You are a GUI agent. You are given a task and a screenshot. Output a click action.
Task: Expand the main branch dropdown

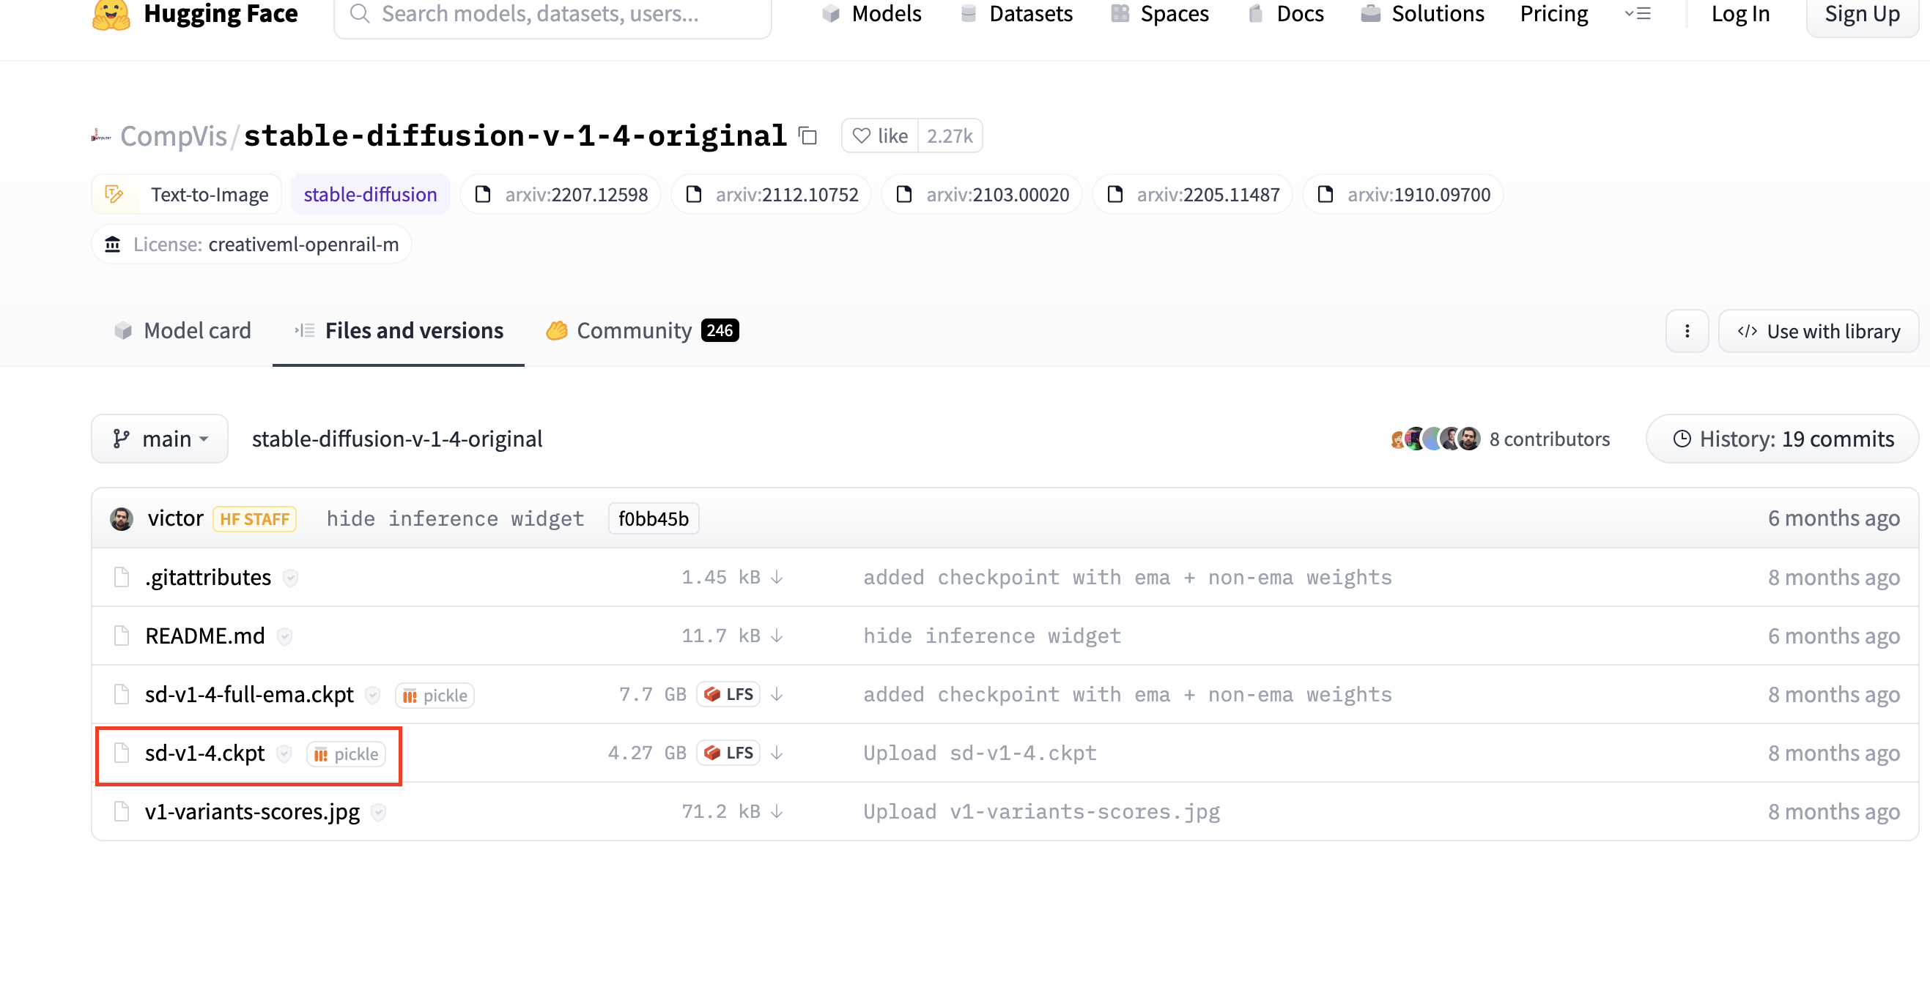(160, 439)
